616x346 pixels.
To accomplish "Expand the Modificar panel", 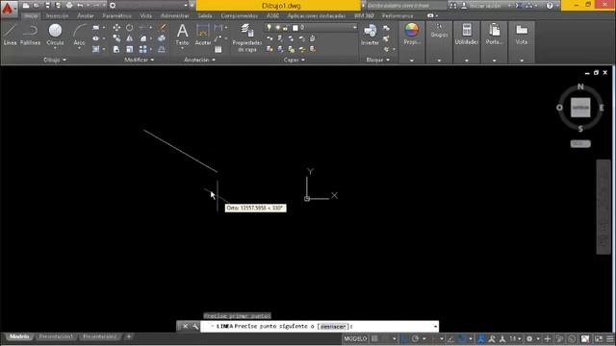I will click(x=139, y=60).
